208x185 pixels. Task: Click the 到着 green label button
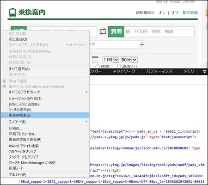pyautogui.click(x=116, y=31)
